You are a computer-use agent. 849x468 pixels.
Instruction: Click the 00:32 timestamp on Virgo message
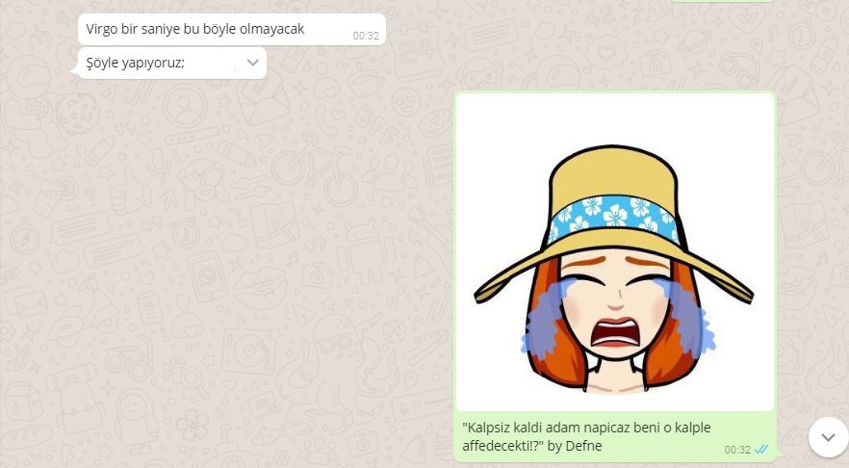[366, 36]
